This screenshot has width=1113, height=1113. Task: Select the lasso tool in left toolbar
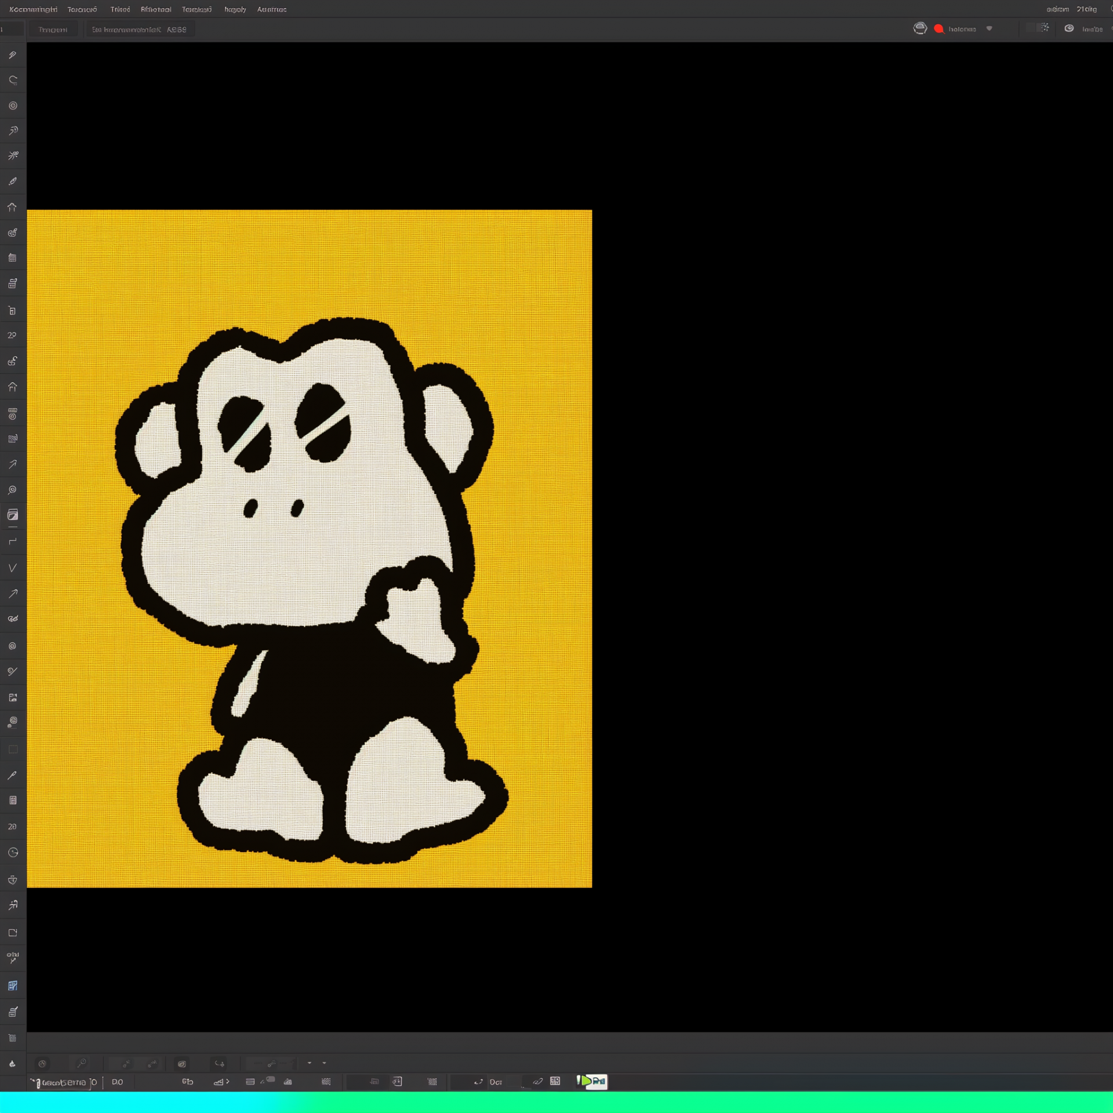pos(13,80)
